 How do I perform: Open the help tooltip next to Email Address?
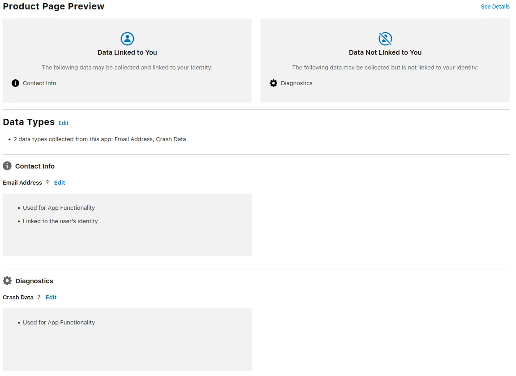pyautogui.click(x=47, y=182)
